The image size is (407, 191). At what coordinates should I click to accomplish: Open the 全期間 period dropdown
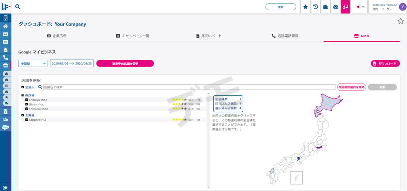click(33, 64)
